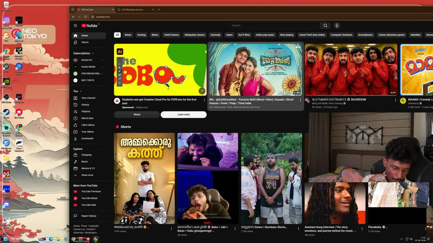Open the Kudos Media subscription channel

click(89, 67)
